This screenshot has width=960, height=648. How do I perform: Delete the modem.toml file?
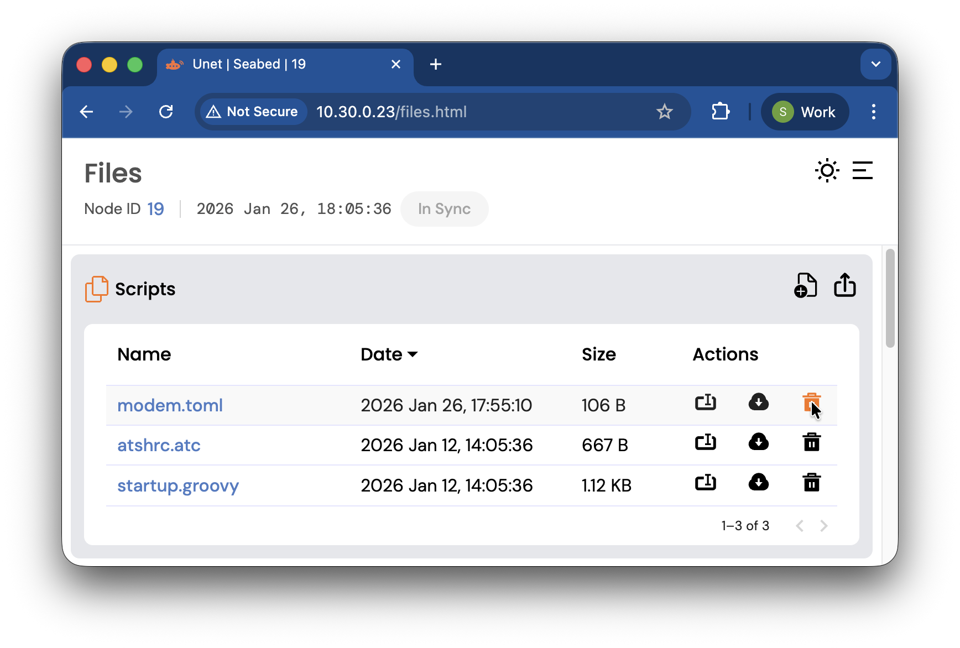[x=811, y=403]
